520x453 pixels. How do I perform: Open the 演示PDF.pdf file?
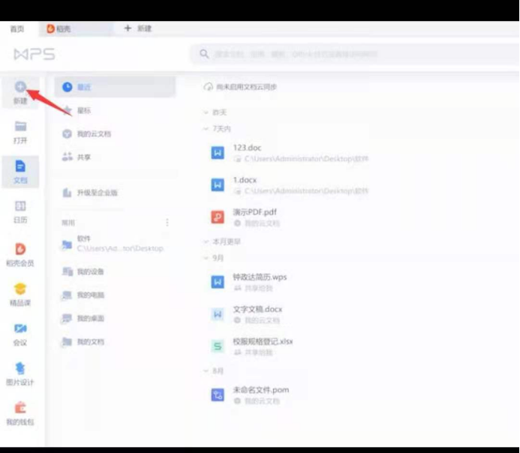tap(245, 217)
